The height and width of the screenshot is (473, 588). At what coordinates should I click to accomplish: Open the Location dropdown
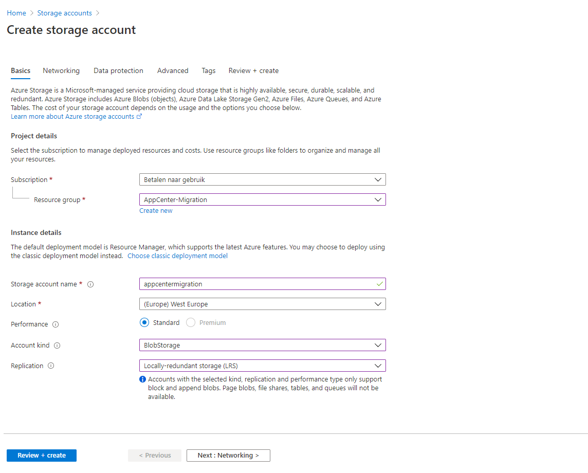point(262,304)
